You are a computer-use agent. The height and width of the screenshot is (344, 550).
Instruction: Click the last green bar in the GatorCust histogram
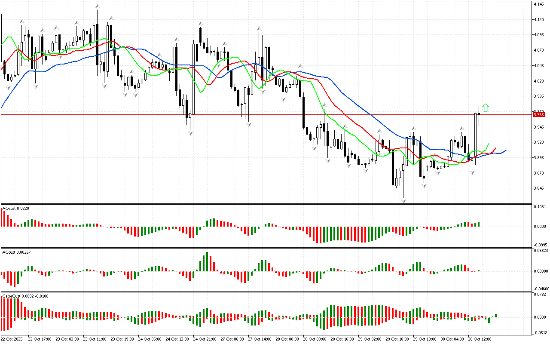click(x=495, y=316)
